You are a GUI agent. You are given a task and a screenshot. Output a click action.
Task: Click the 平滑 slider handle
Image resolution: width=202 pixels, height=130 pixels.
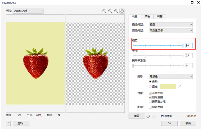pyautogui.click(x=146, y=56)
